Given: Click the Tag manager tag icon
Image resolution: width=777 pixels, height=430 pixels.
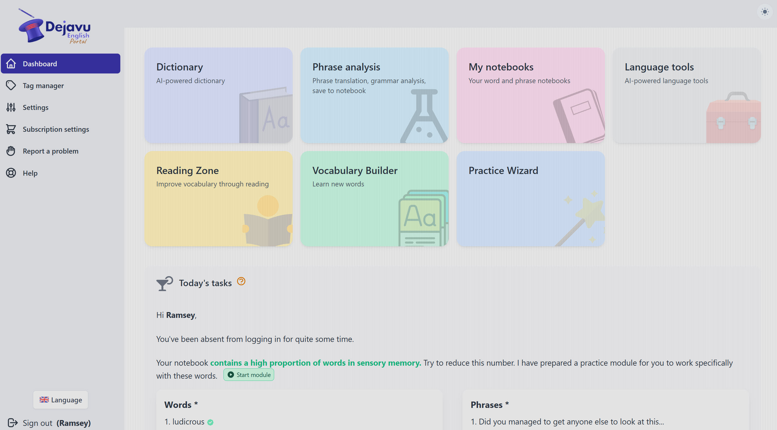Looking at the screenshot, I should pos(11,86).
